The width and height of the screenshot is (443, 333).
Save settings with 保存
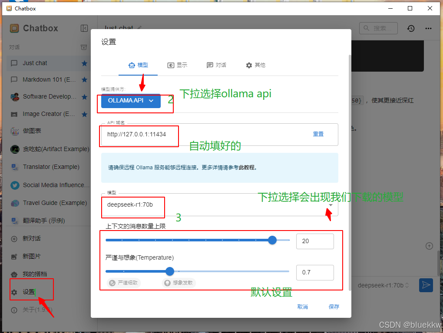(334, 307)
